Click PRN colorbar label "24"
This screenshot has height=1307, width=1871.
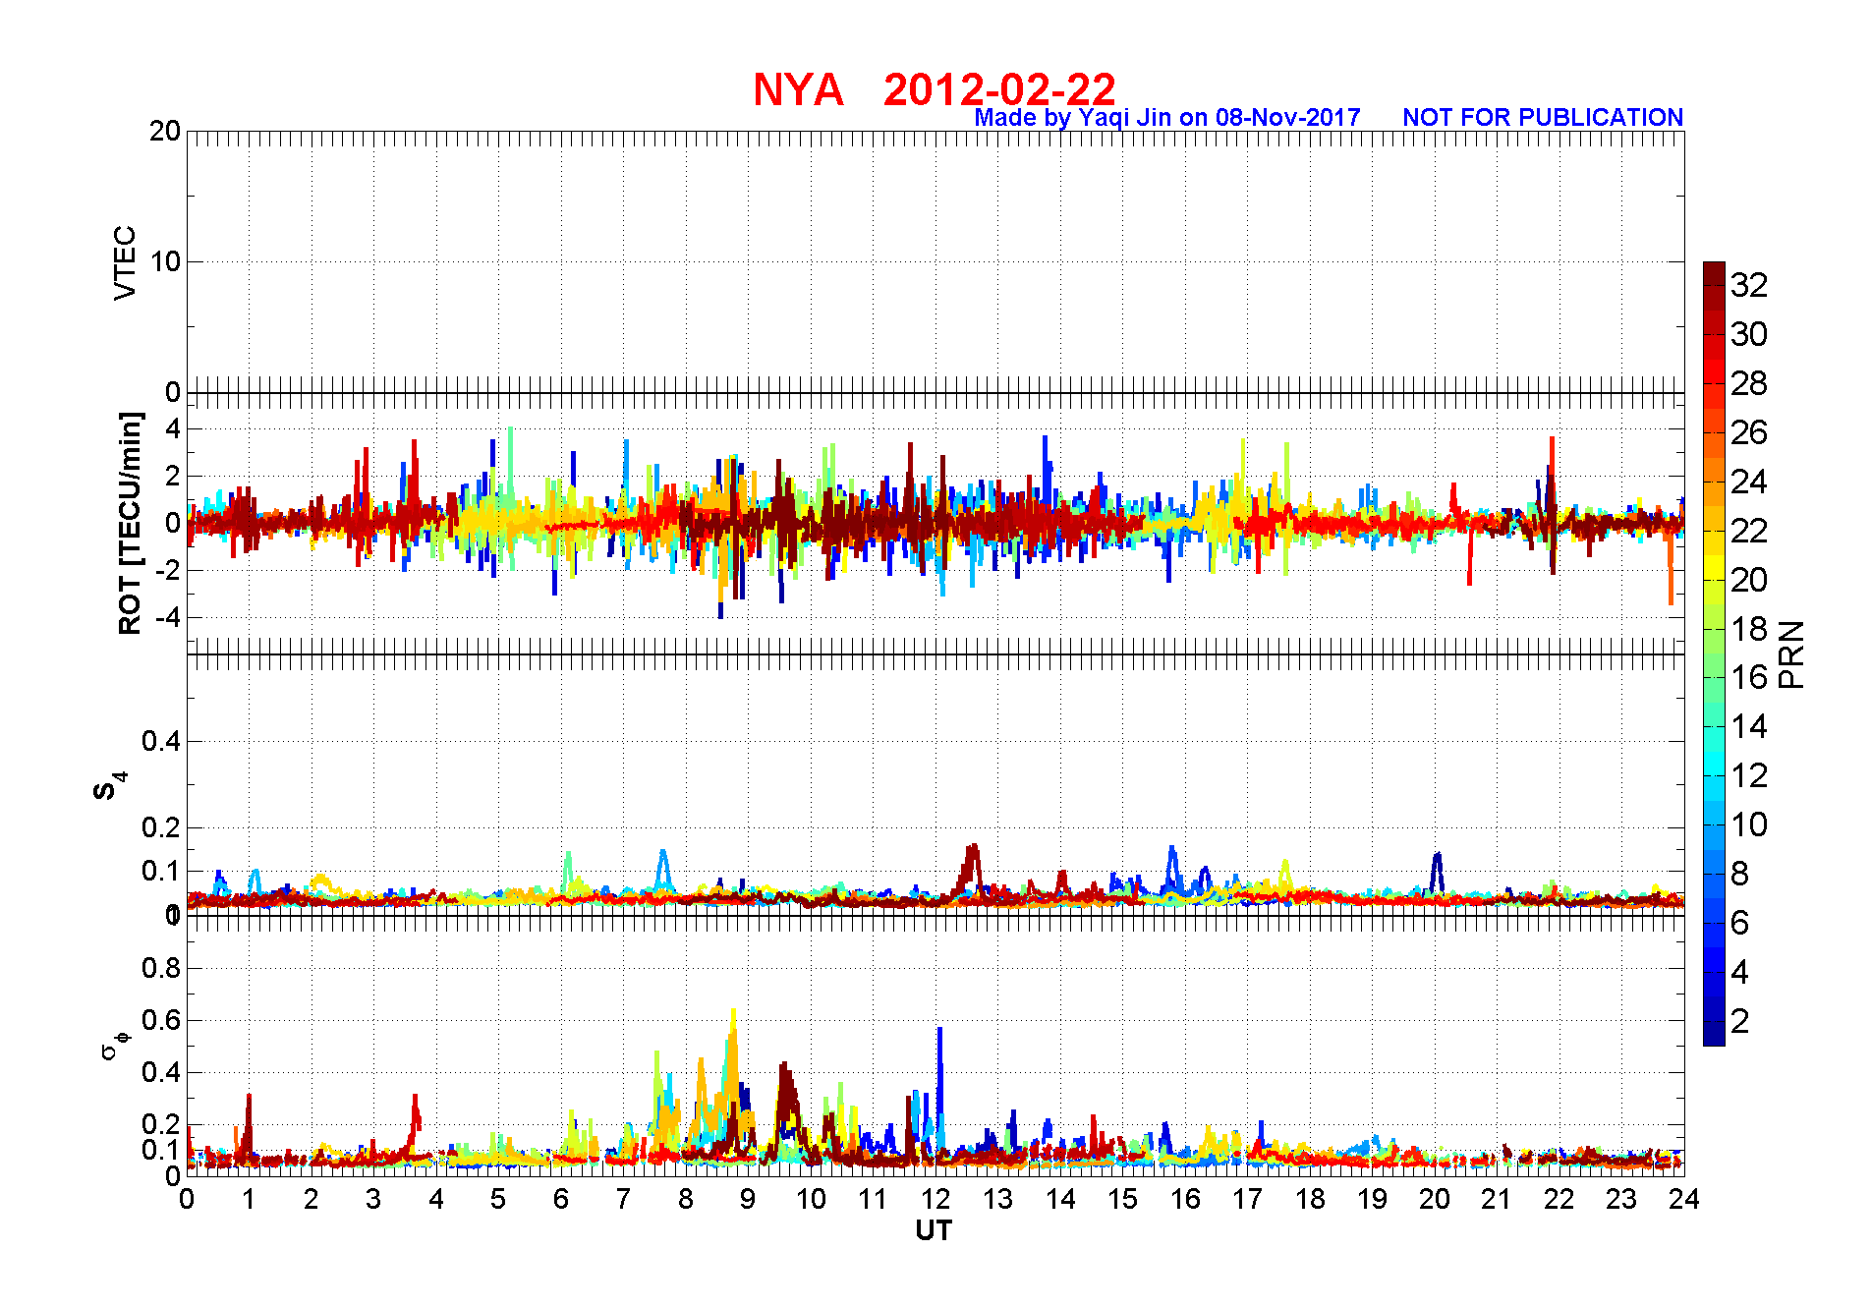[x=1749, y=482]
